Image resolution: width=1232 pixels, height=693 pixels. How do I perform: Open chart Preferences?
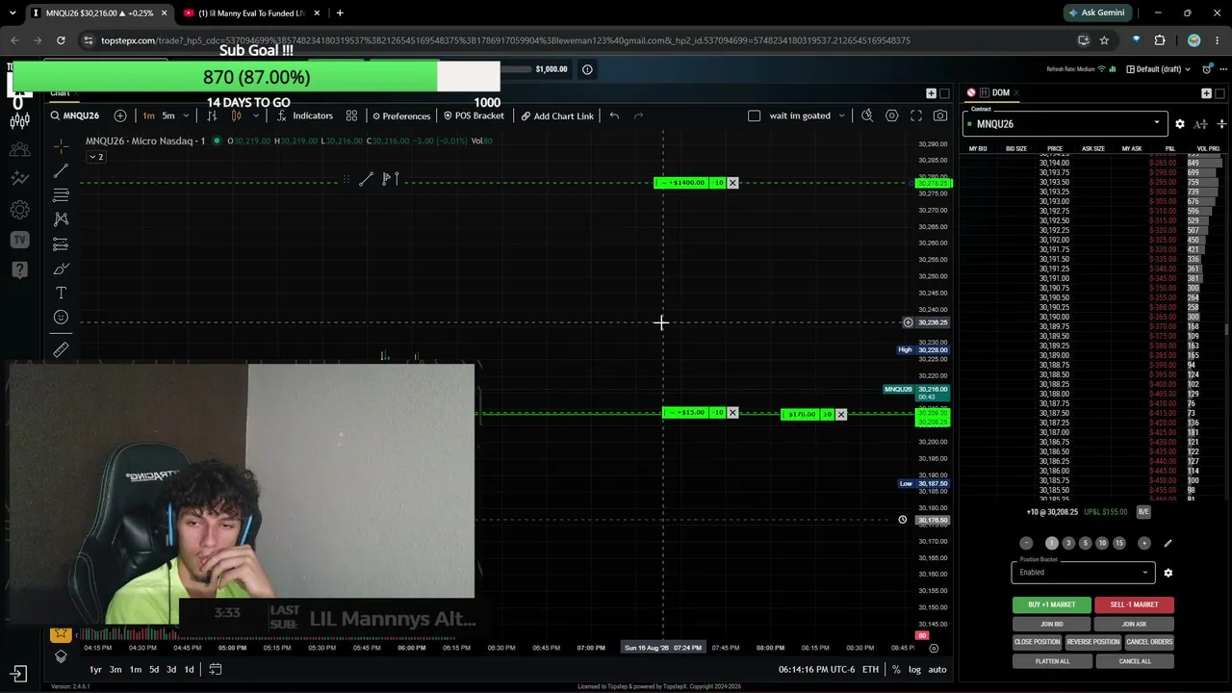point(401,115)
